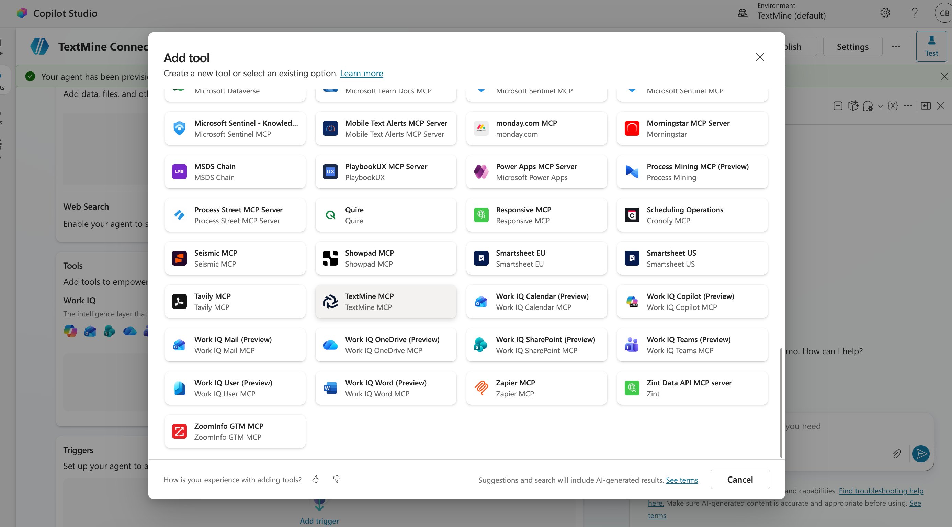Viewport: 952px width, 527px height.
Task: Open the Settings tab button
Action: (x=853, y=47)
